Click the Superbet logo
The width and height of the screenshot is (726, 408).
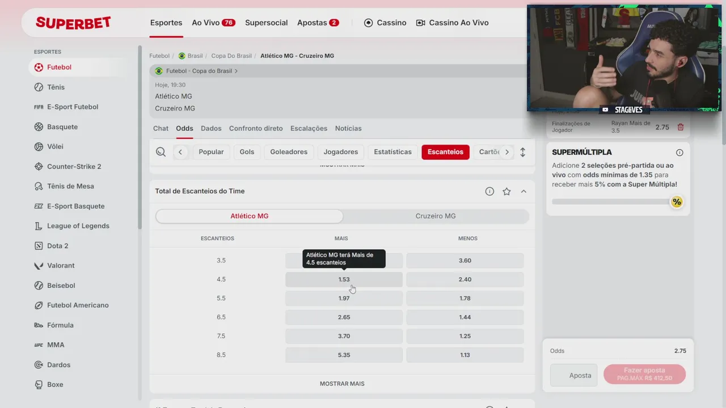(73, 23)
